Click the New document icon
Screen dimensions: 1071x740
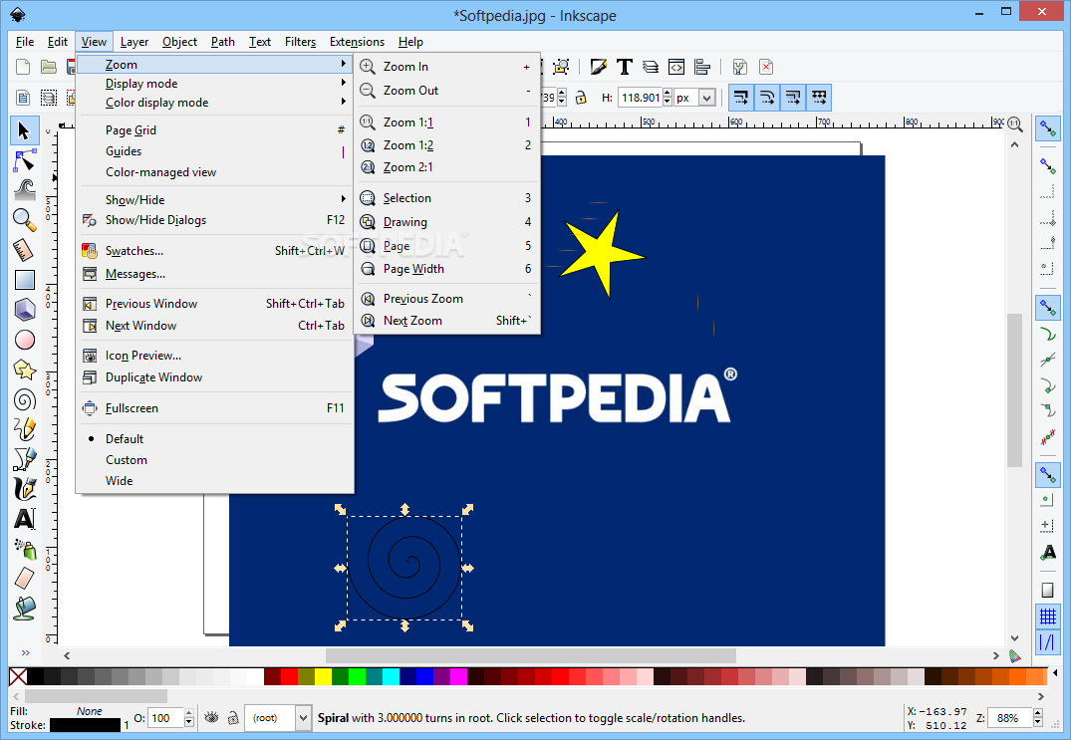click(23, 67)
